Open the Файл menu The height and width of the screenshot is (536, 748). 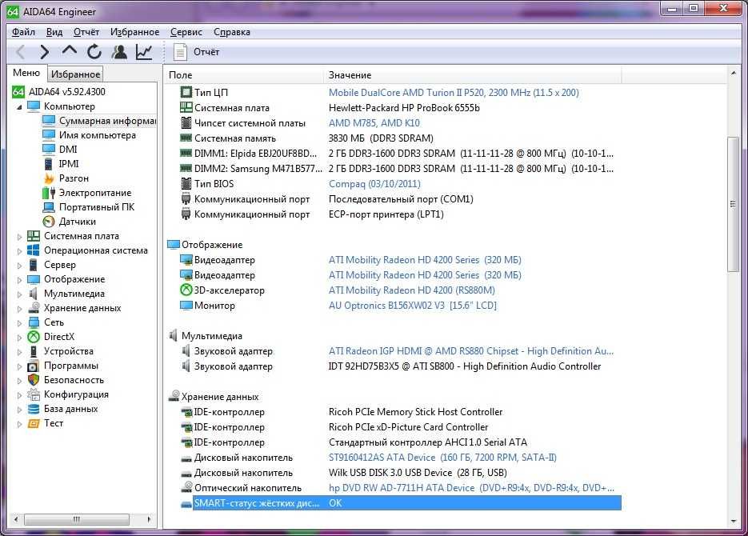(x=23, y=32)
